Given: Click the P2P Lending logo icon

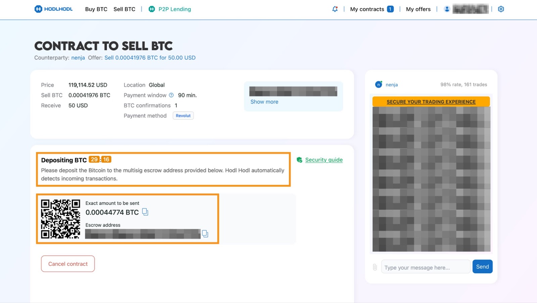Looking at the screenshot, I should pos(152,9).
